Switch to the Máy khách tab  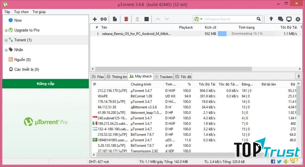(140, 76)
